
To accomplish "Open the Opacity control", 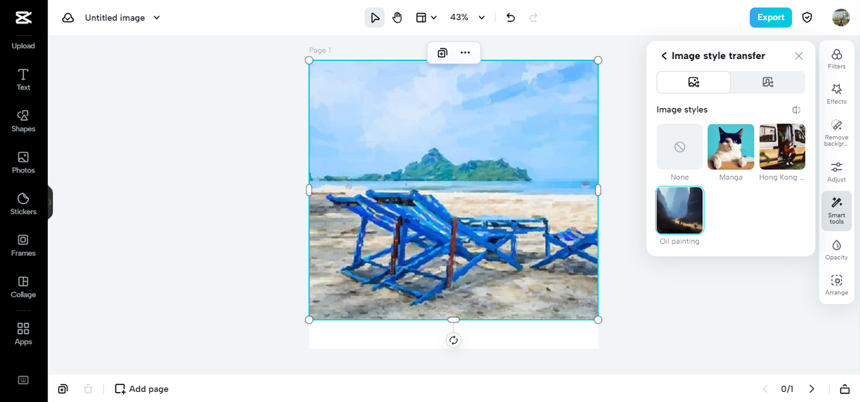I will click(836, 250).
